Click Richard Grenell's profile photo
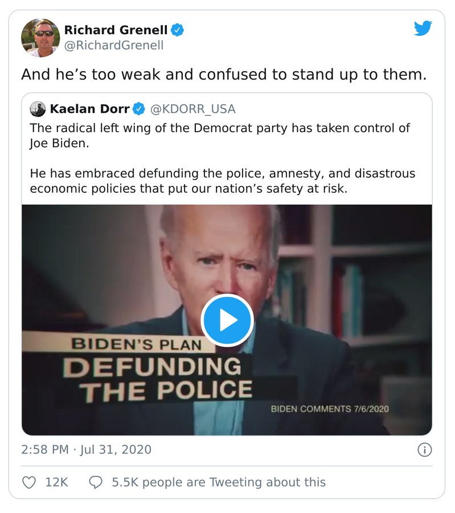455x513 pixels. pyautogui.click(x=40, y=38)
